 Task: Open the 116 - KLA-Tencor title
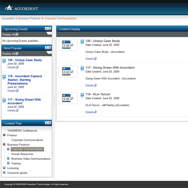click(98, 94)
